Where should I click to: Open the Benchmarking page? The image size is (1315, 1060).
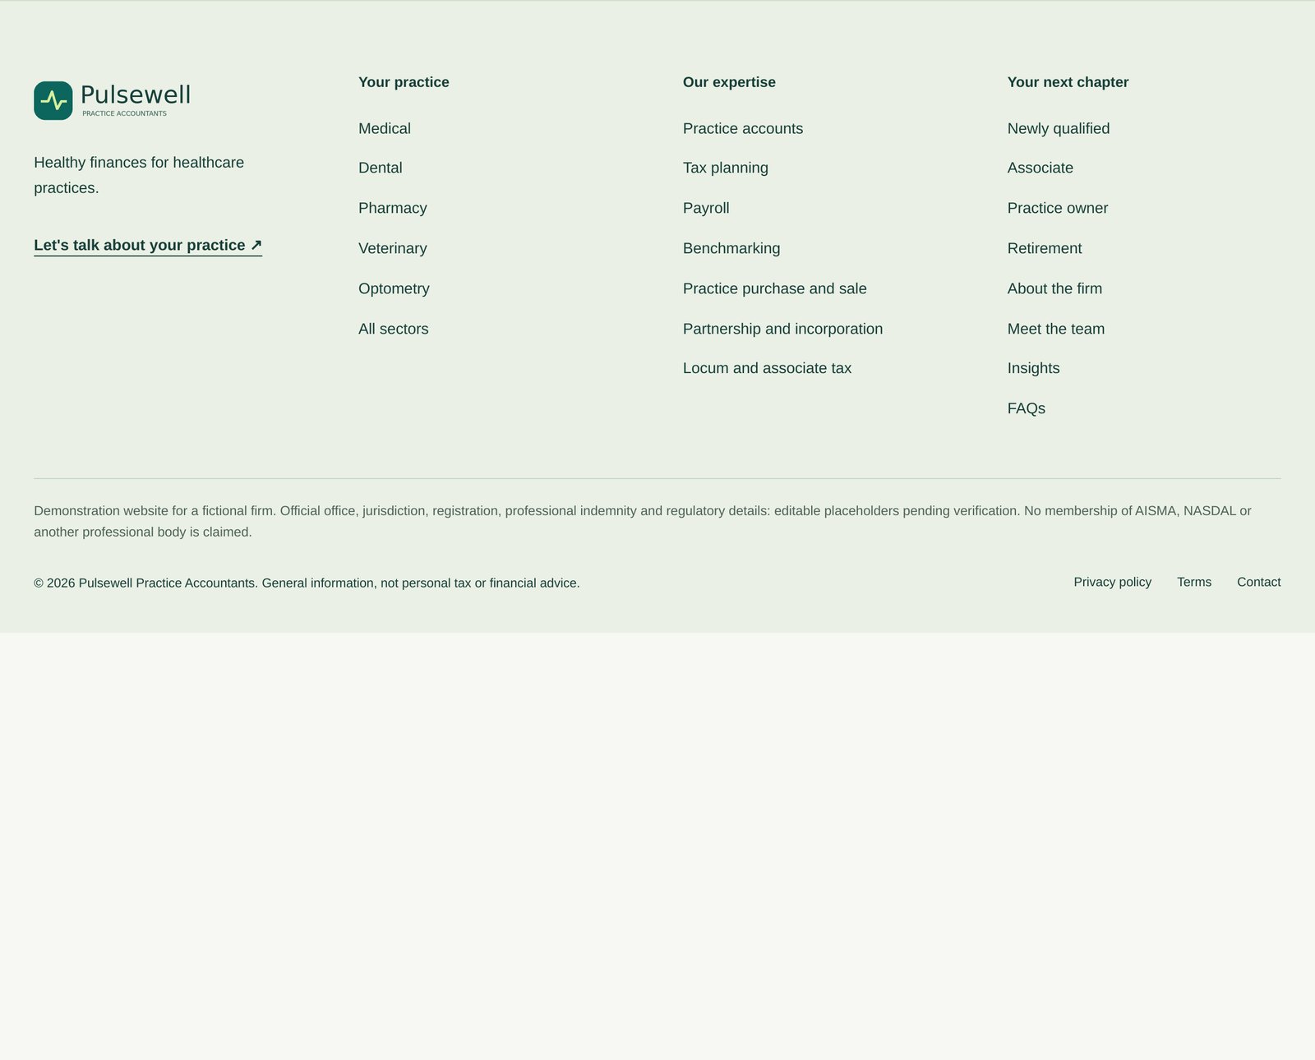tap(731, 248)
